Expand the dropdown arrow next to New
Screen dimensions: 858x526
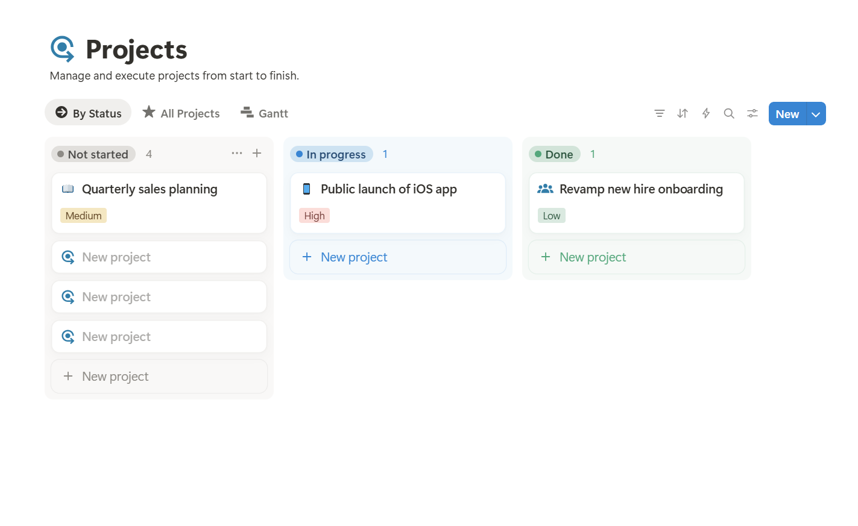816,113
